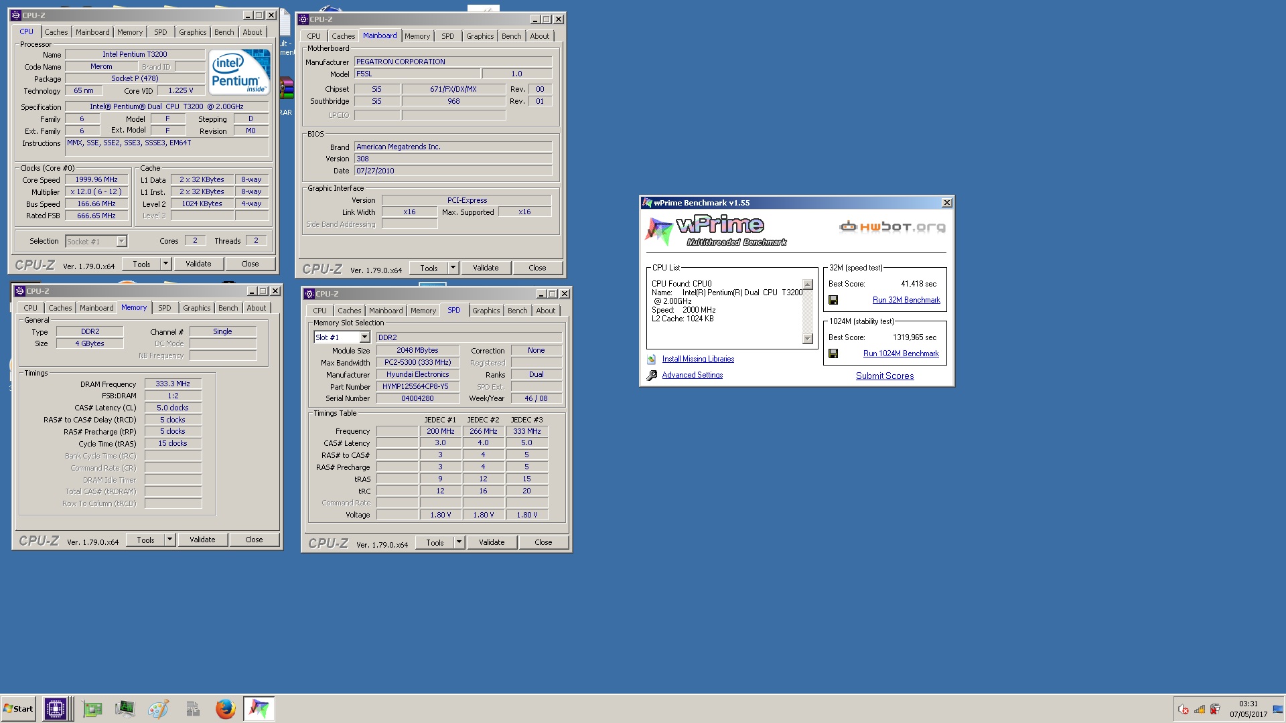The width and height of the screenshot is (1286, 723).
Task: Click Close button in Memory window
Action: pyautogui.click(x=254, y=540)
